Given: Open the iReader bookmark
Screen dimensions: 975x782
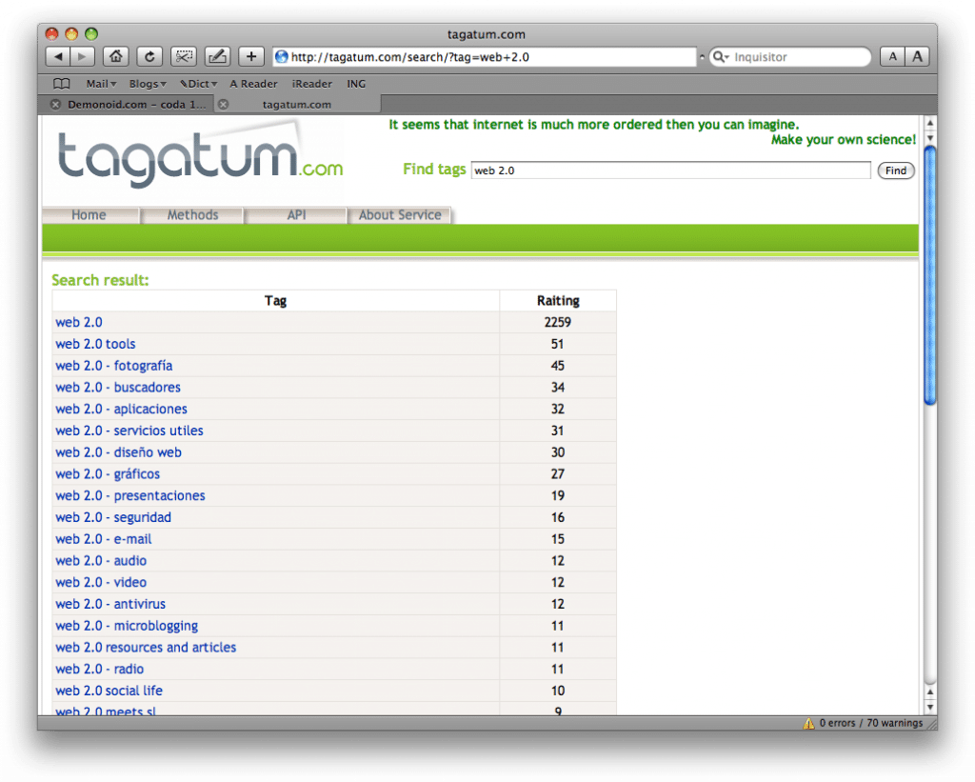Looking at the screenshot, I should tap(312, 84).
